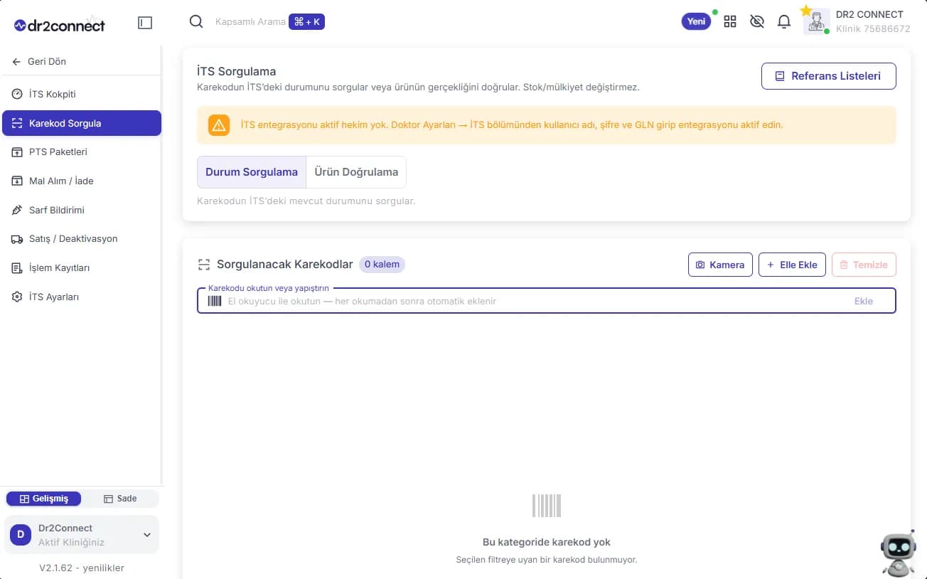927x579 pixels.
Task: Toggle the sidebar collapse icon
Action: pyautogui.click(x=145, y=23)
